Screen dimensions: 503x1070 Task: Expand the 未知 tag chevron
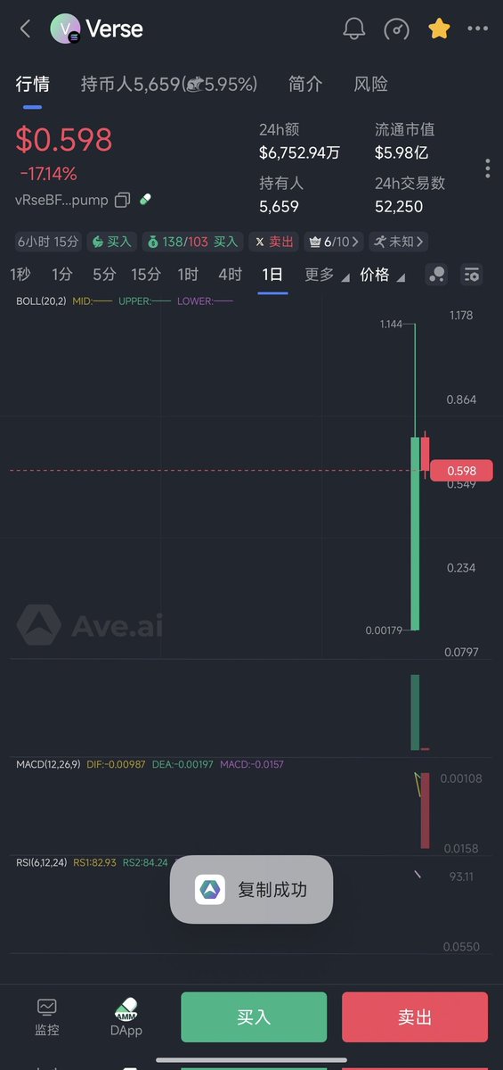pos(399,242)
